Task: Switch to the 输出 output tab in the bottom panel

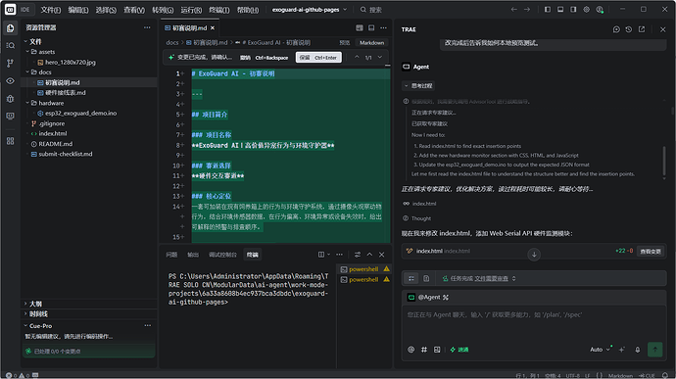Action: pyautogui.click(x=193, y=255)
